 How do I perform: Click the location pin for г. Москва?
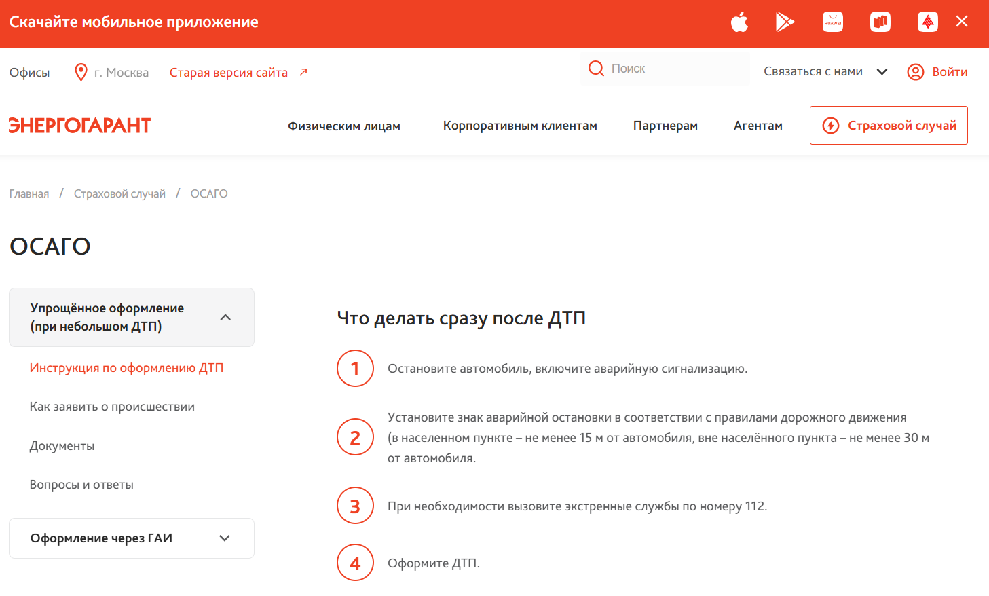pos(81,72)
